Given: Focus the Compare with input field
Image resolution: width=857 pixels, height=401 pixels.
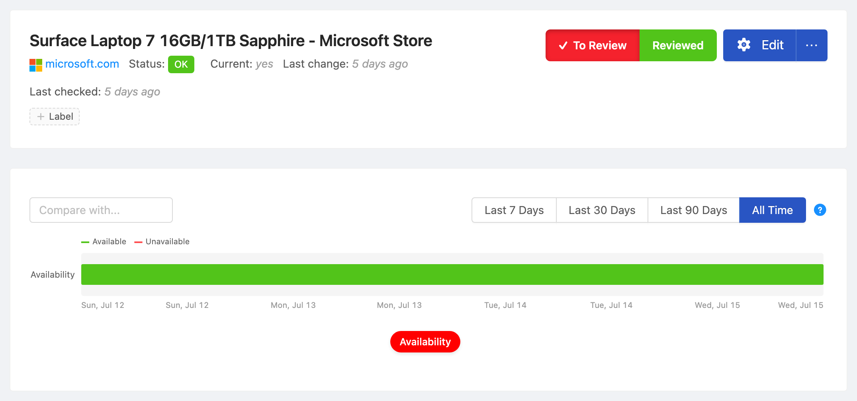Looking at the screenshot, I should pyautogui.click(x=101, y=210).
